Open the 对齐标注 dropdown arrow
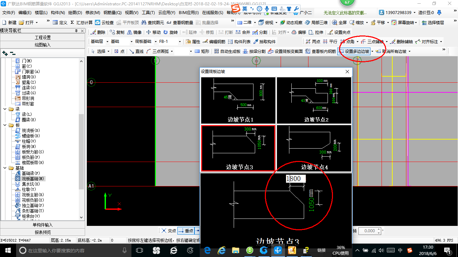The image size is (458, 257). pos(441,41)
